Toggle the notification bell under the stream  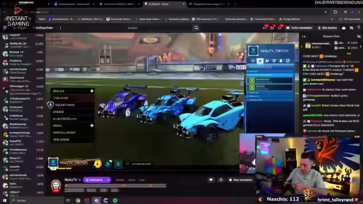click(221, 180)
